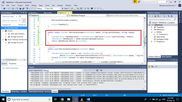
Task: Switch to the Team Explorer tab
Action: [166, 56]
